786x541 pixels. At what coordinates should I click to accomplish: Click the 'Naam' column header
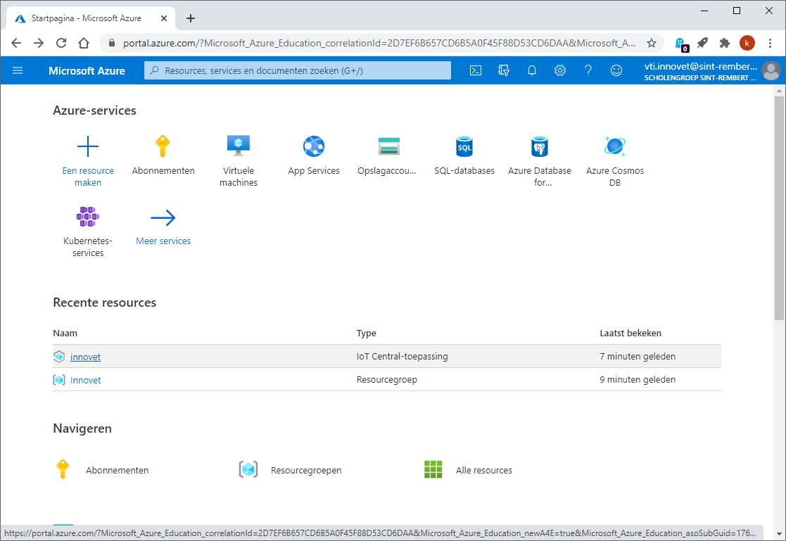65,333
